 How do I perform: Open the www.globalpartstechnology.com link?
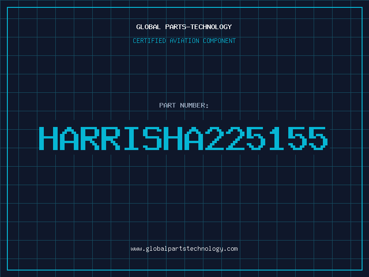coord(184,249)
